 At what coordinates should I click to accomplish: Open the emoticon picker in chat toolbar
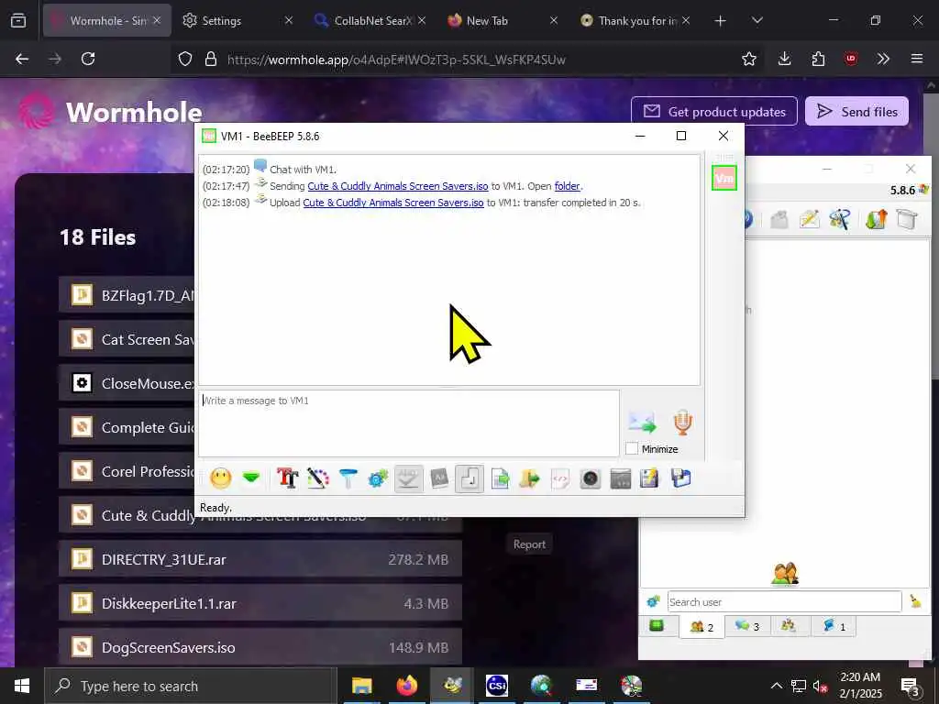pyautogui.click(x=221, y=478)
